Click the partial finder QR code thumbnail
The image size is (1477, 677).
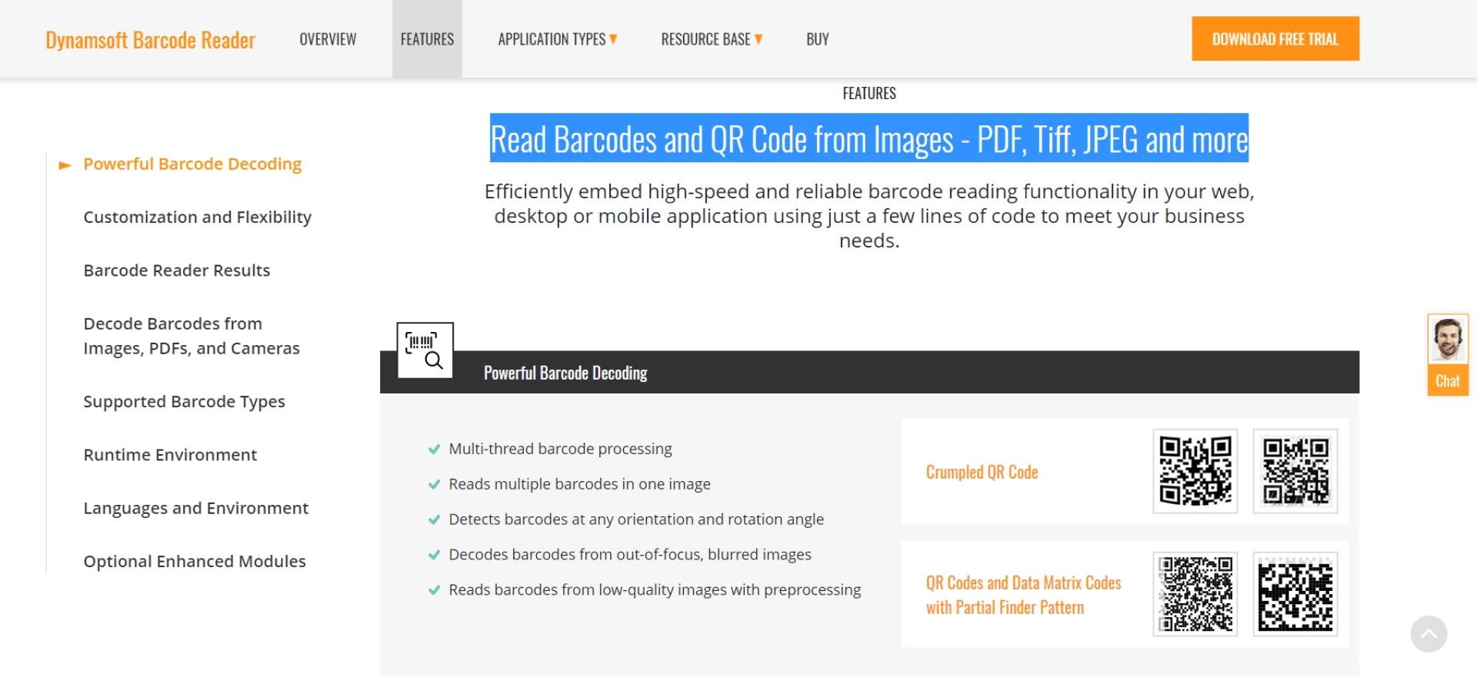point(1195,594)
